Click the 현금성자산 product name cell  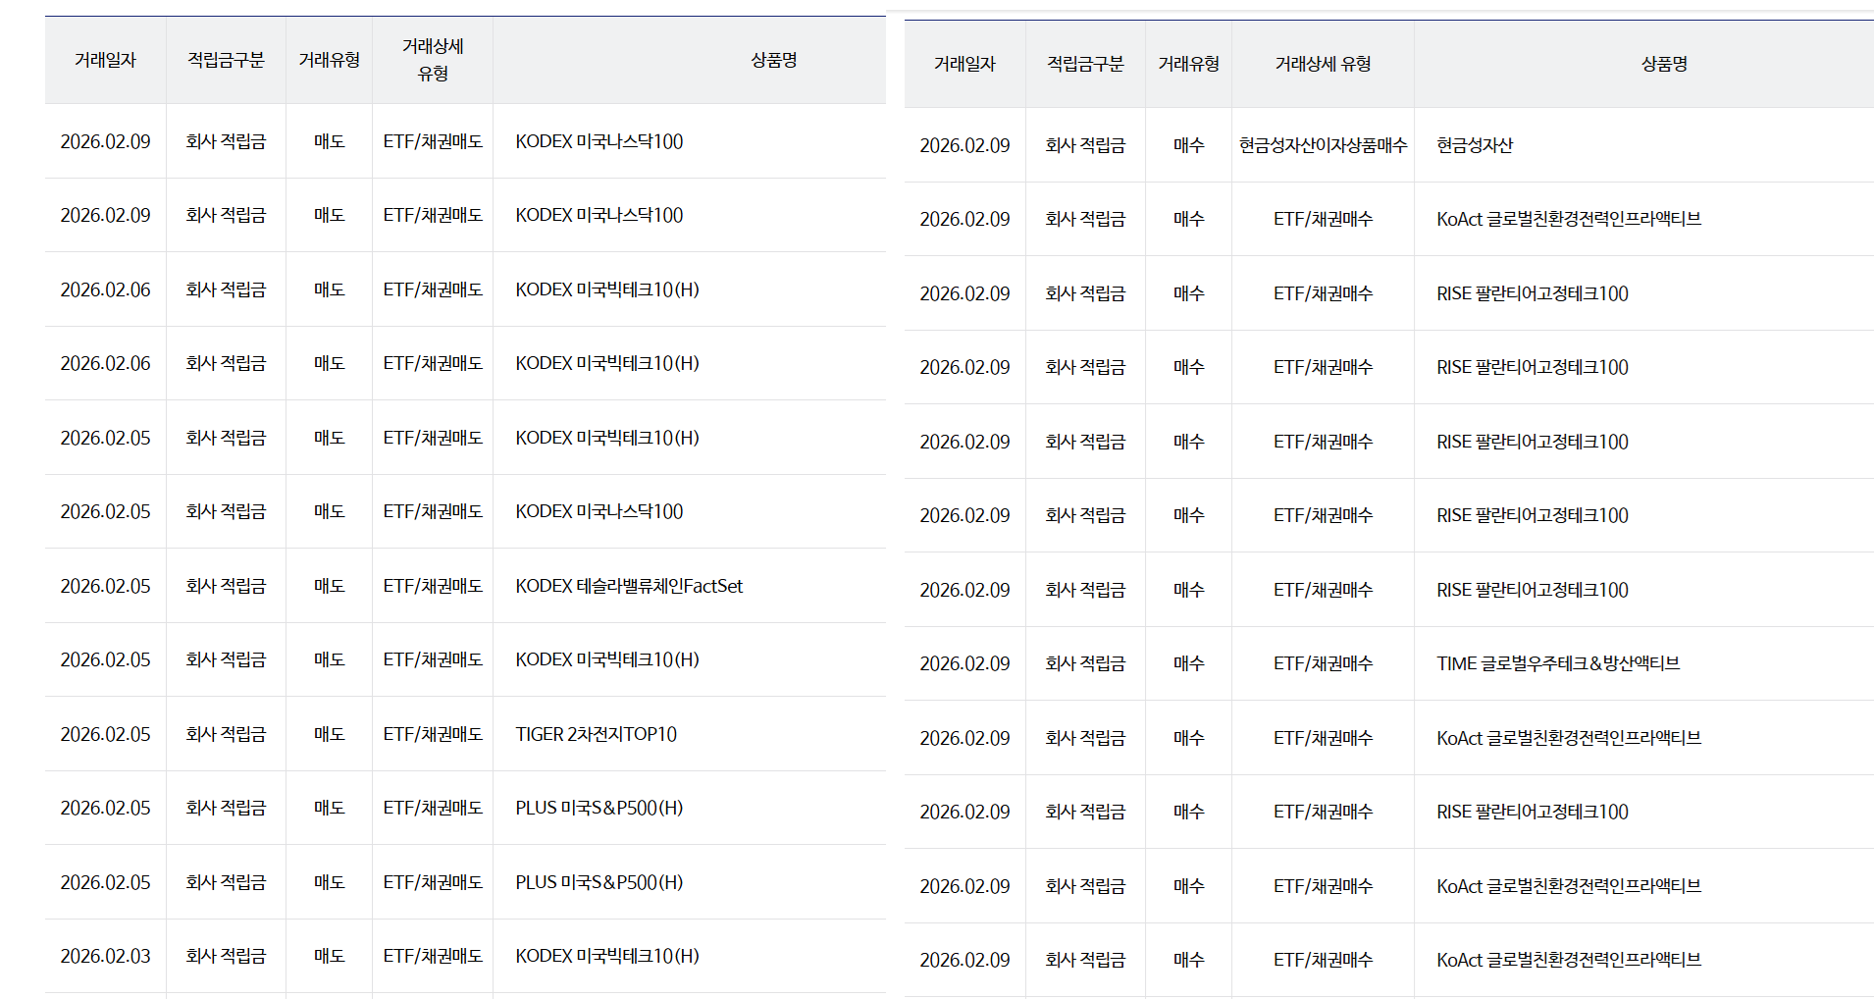(x=1475, y=145)
